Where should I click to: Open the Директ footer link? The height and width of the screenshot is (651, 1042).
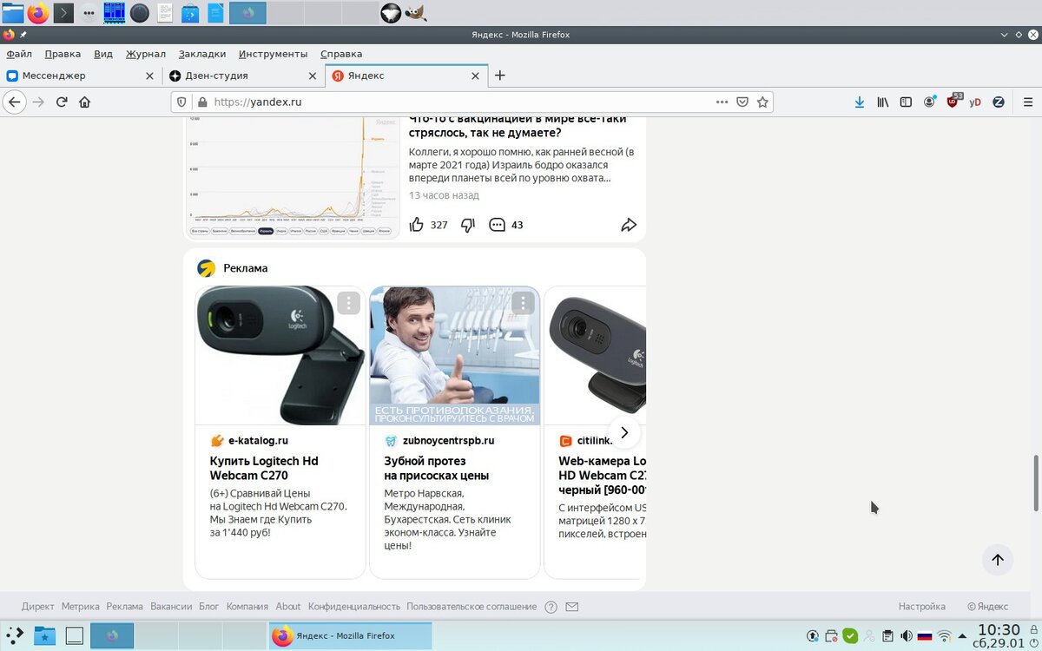pyautogui.click(x=37, y=607)
